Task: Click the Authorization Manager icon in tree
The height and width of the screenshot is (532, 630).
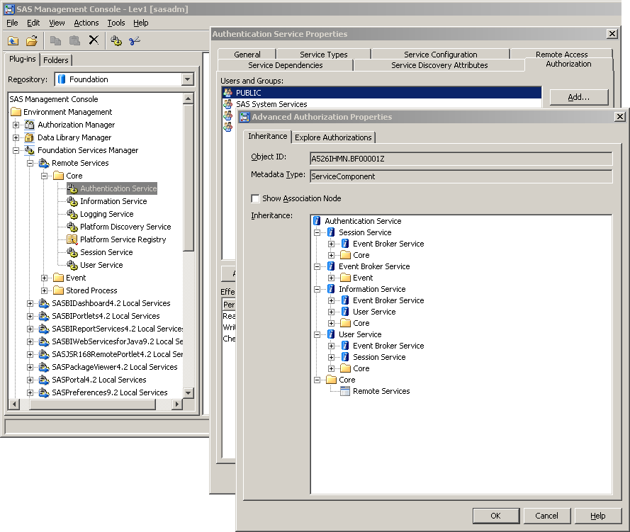Action: (29, 125)
